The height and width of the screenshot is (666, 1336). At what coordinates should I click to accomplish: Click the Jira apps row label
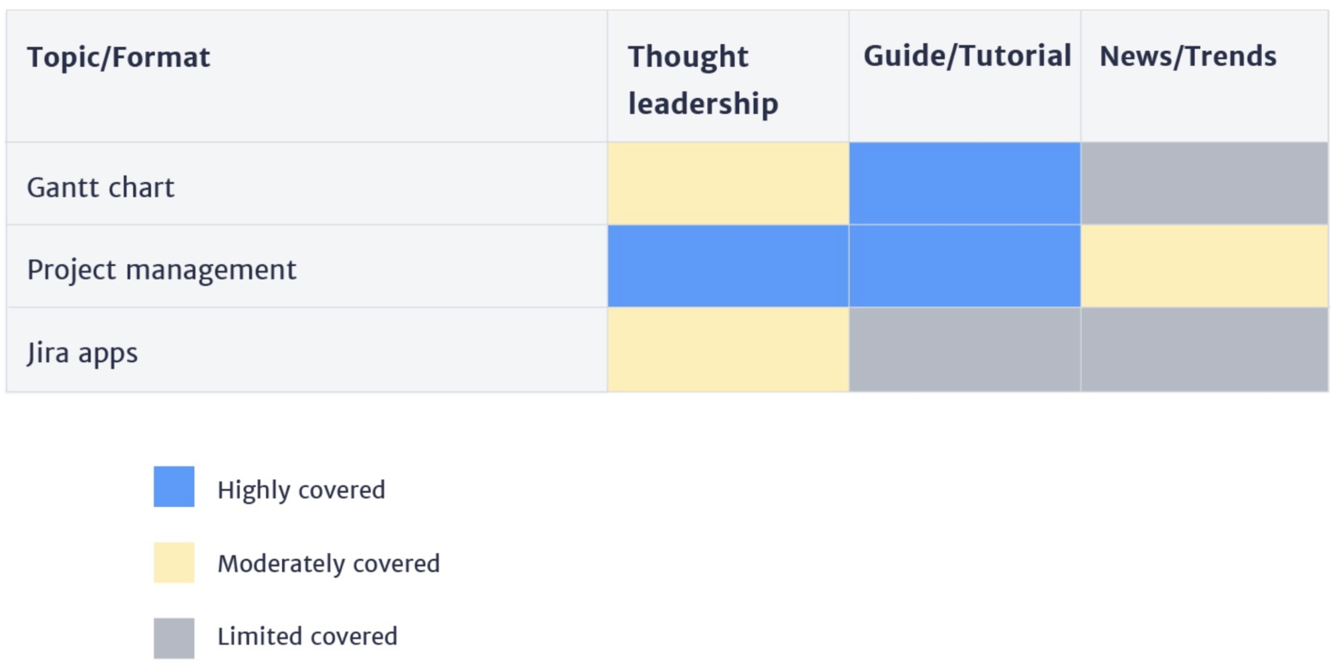pos(82,353)
